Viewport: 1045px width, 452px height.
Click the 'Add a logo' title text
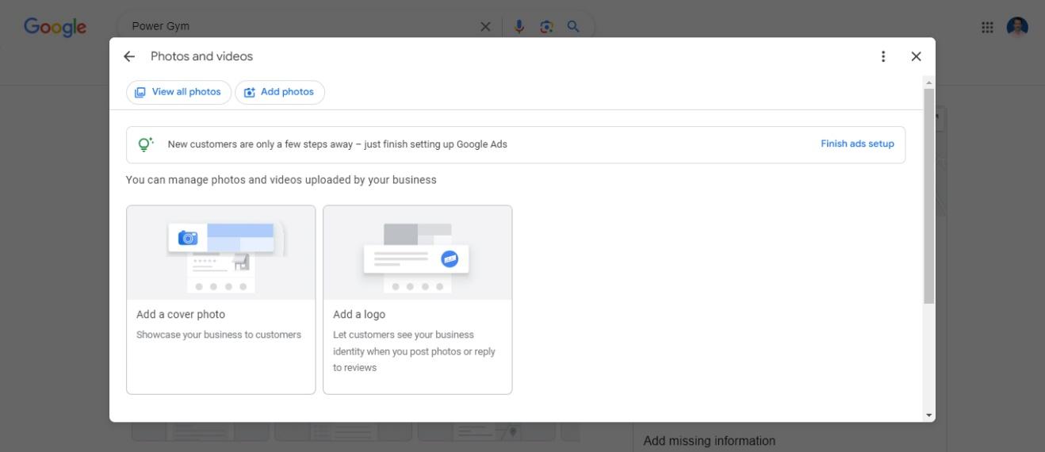pos(359,314)
